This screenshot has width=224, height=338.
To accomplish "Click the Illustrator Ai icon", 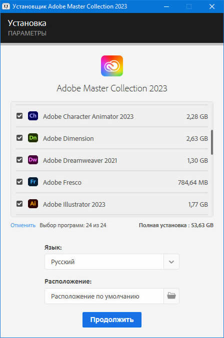I will click(x=33, y=204).
